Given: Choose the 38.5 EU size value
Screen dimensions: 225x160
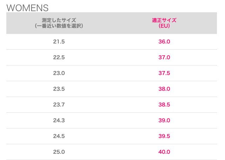Looking at the screenshot, I should (x=164, y=105).
